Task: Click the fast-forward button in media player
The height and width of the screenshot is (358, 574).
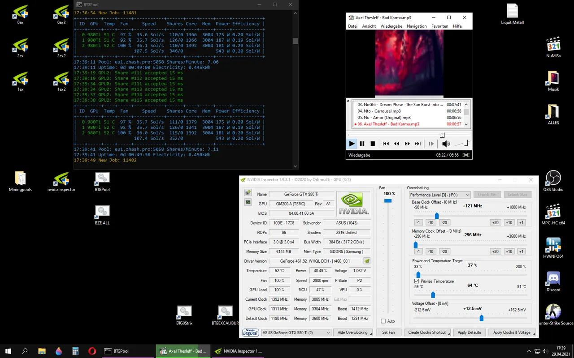Action: 407,144
